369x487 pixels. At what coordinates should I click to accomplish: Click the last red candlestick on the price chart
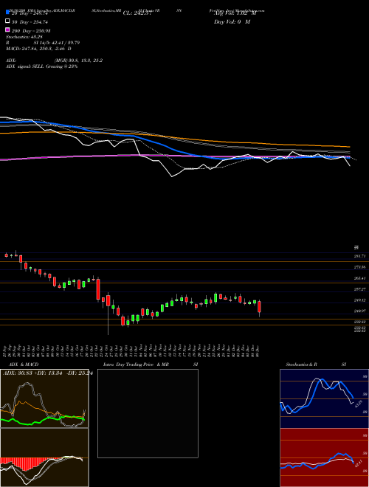coord(259,307)
